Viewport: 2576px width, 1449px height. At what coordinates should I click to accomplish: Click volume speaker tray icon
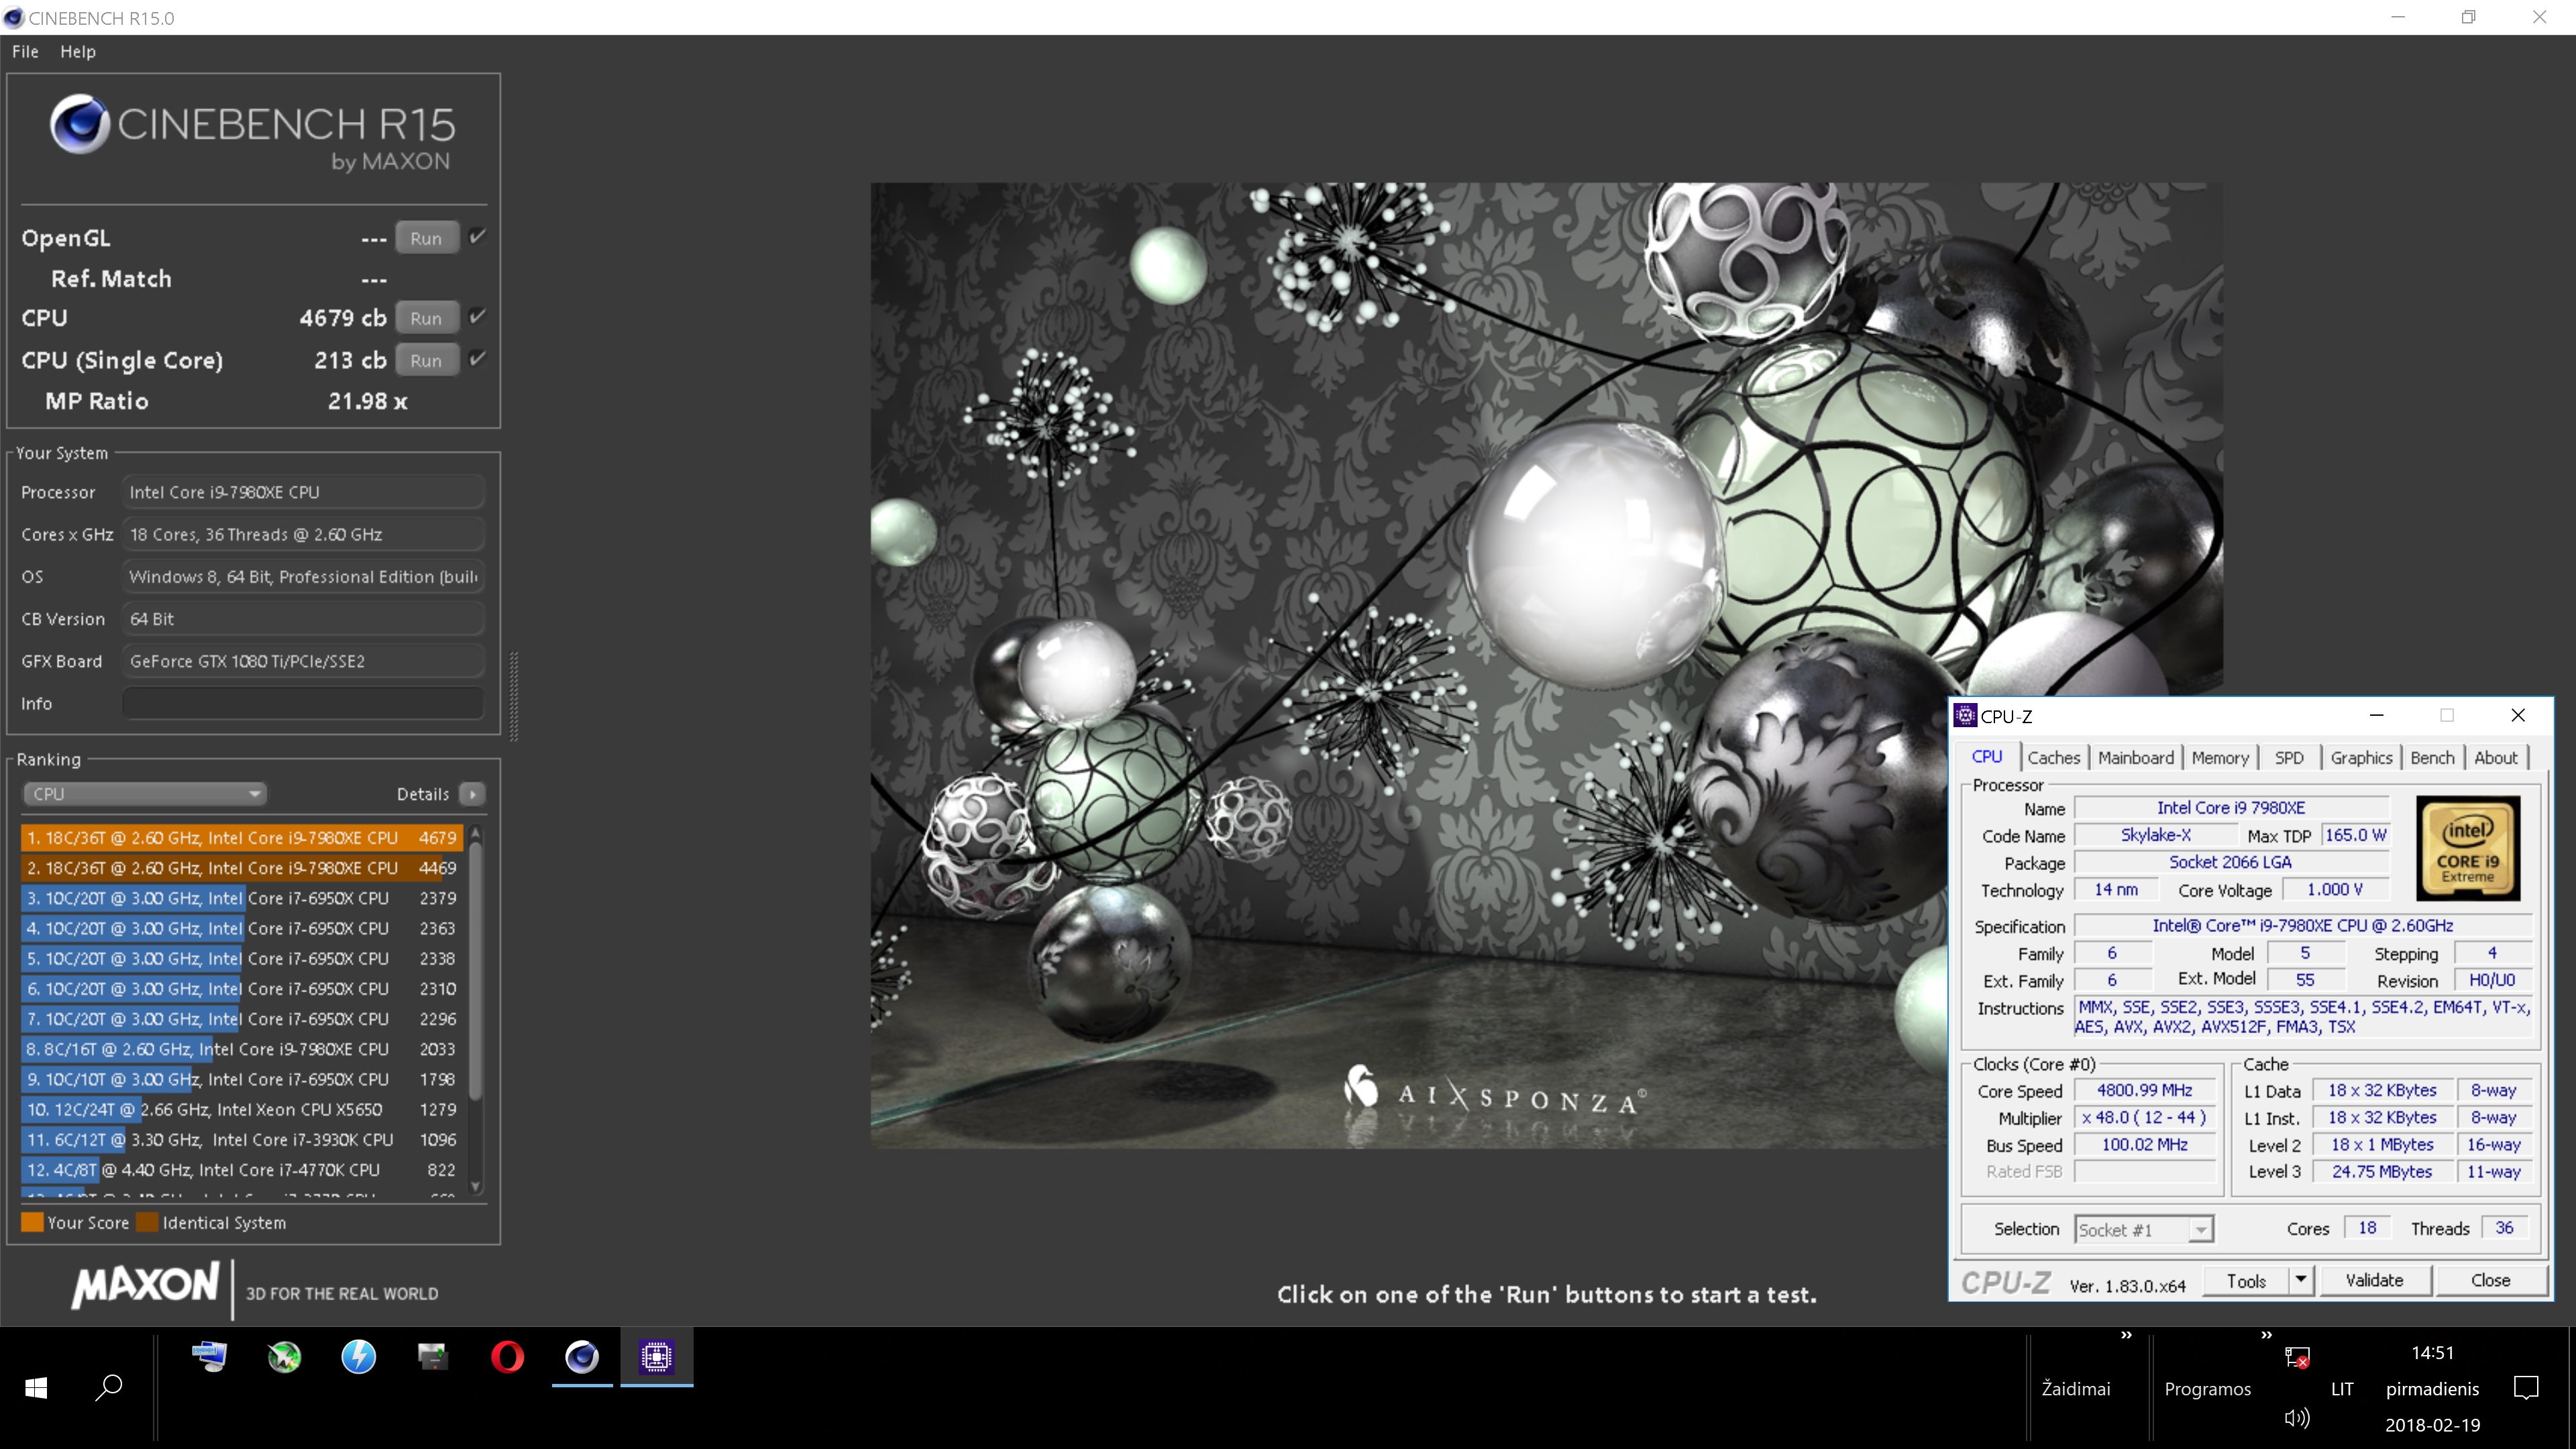click(2297, 1418)
